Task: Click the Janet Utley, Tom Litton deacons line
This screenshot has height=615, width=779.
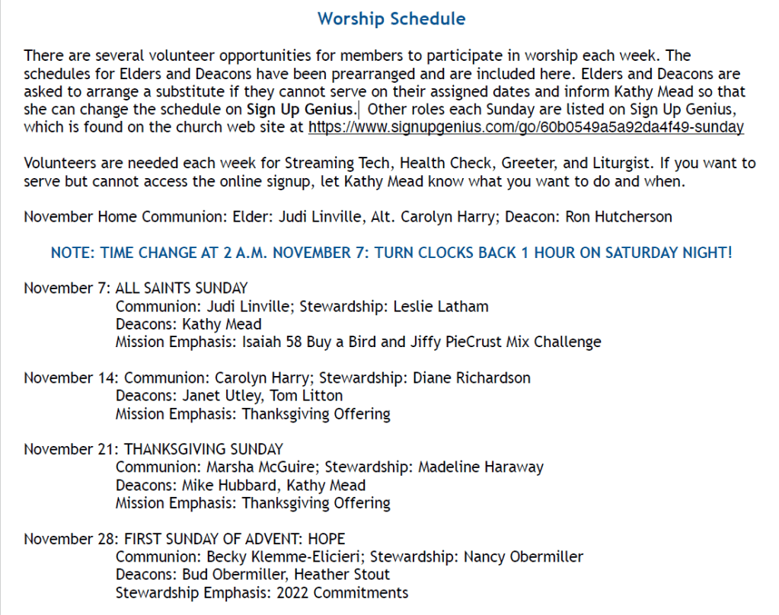Action: click(x=229, y=396)
